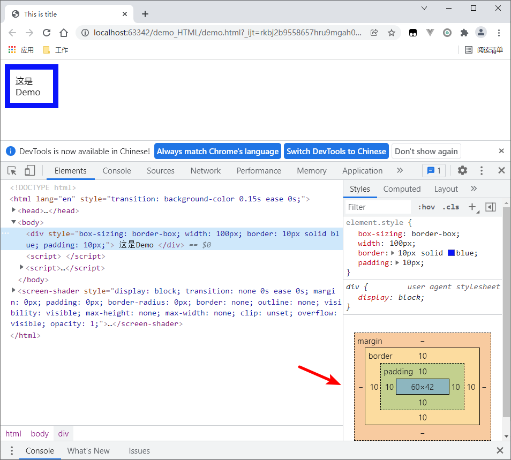Open the issues counter badge showing 1

[434, 170]
